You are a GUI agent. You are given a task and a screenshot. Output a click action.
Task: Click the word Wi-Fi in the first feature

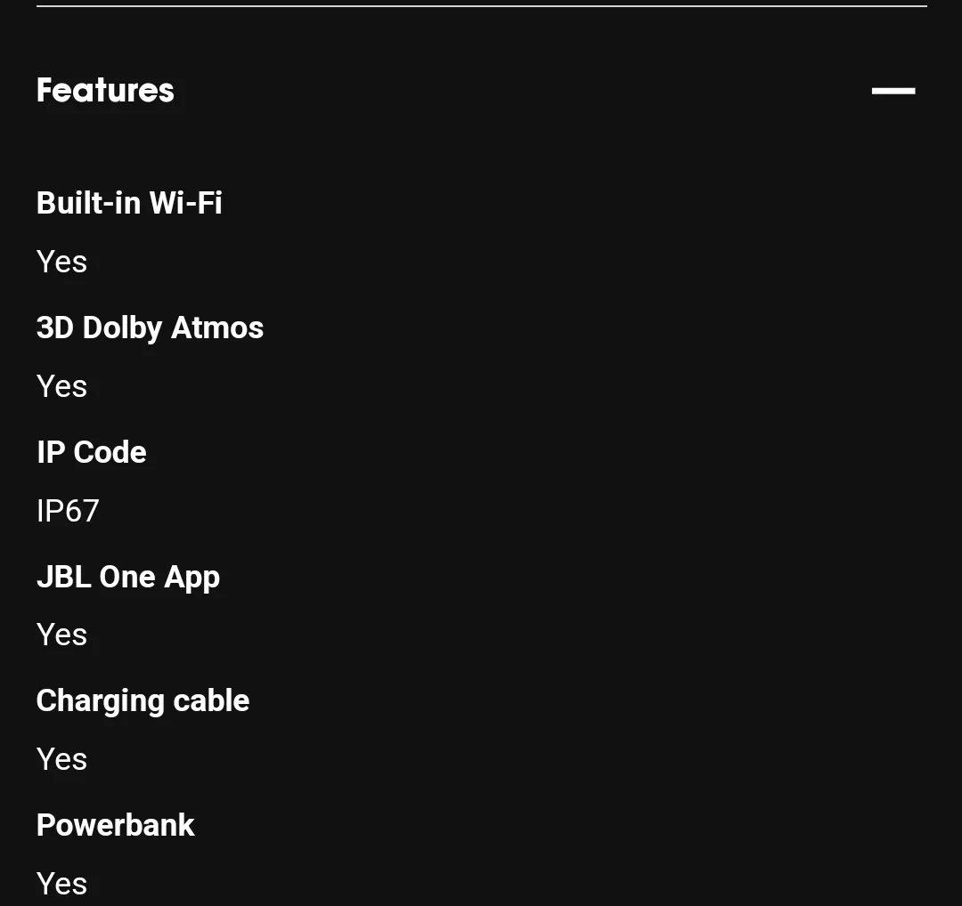tap(185, 203)
